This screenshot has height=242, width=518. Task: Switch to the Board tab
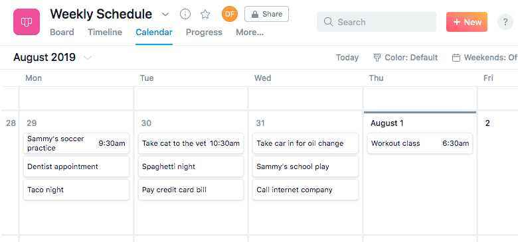coord(62,32)
